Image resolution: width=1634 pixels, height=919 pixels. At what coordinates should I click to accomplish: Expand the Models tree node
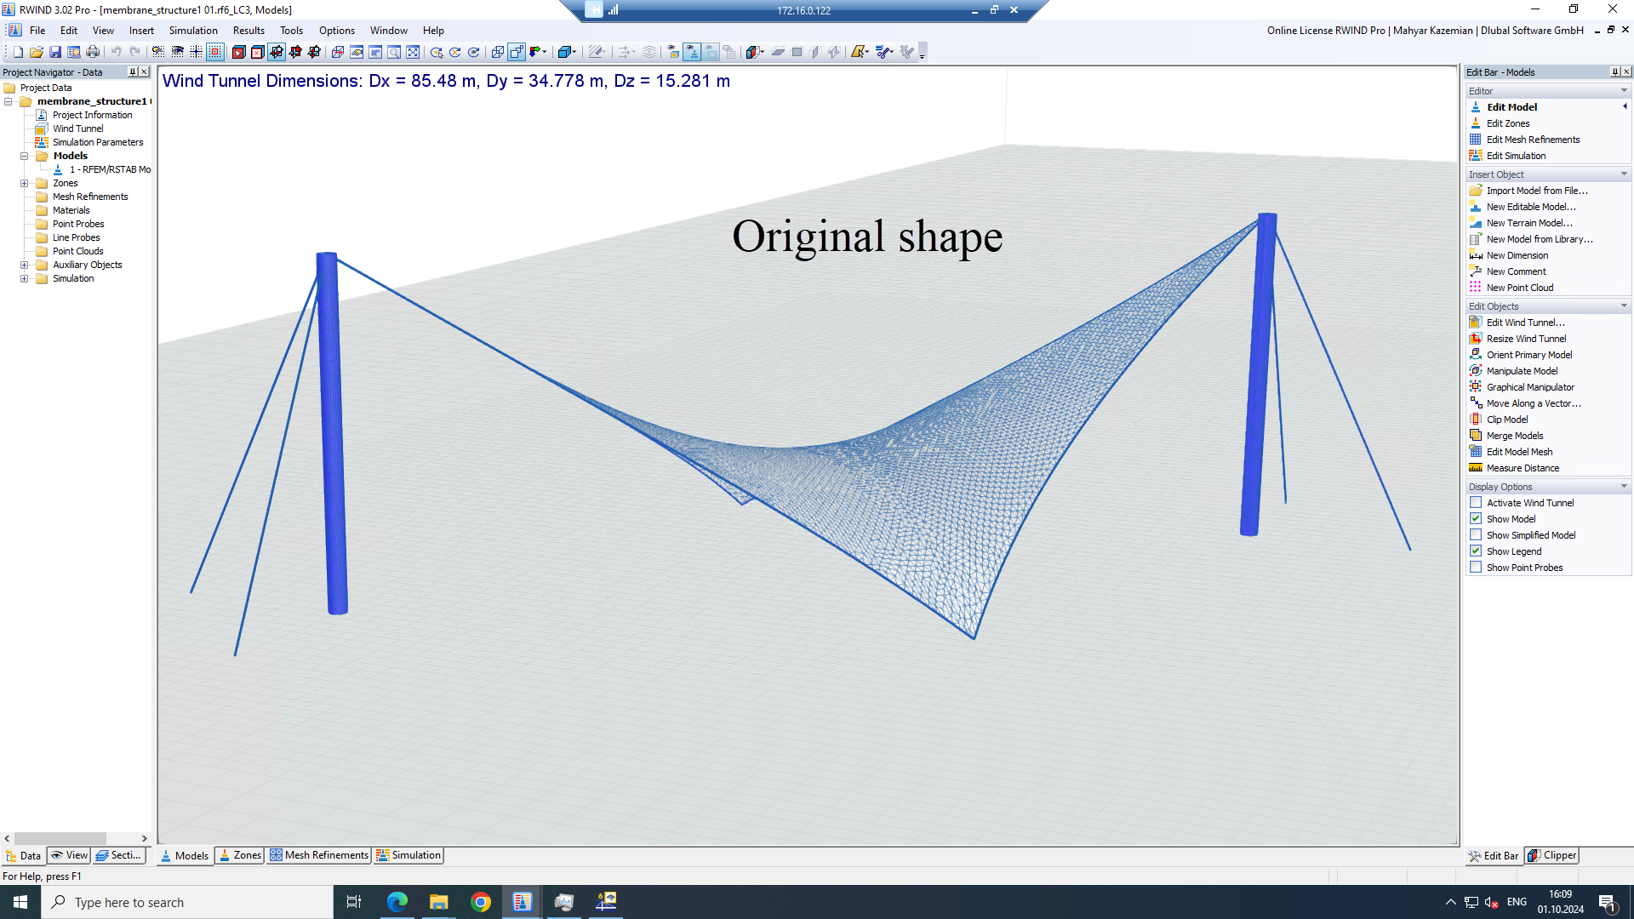(x=24, y=156)
